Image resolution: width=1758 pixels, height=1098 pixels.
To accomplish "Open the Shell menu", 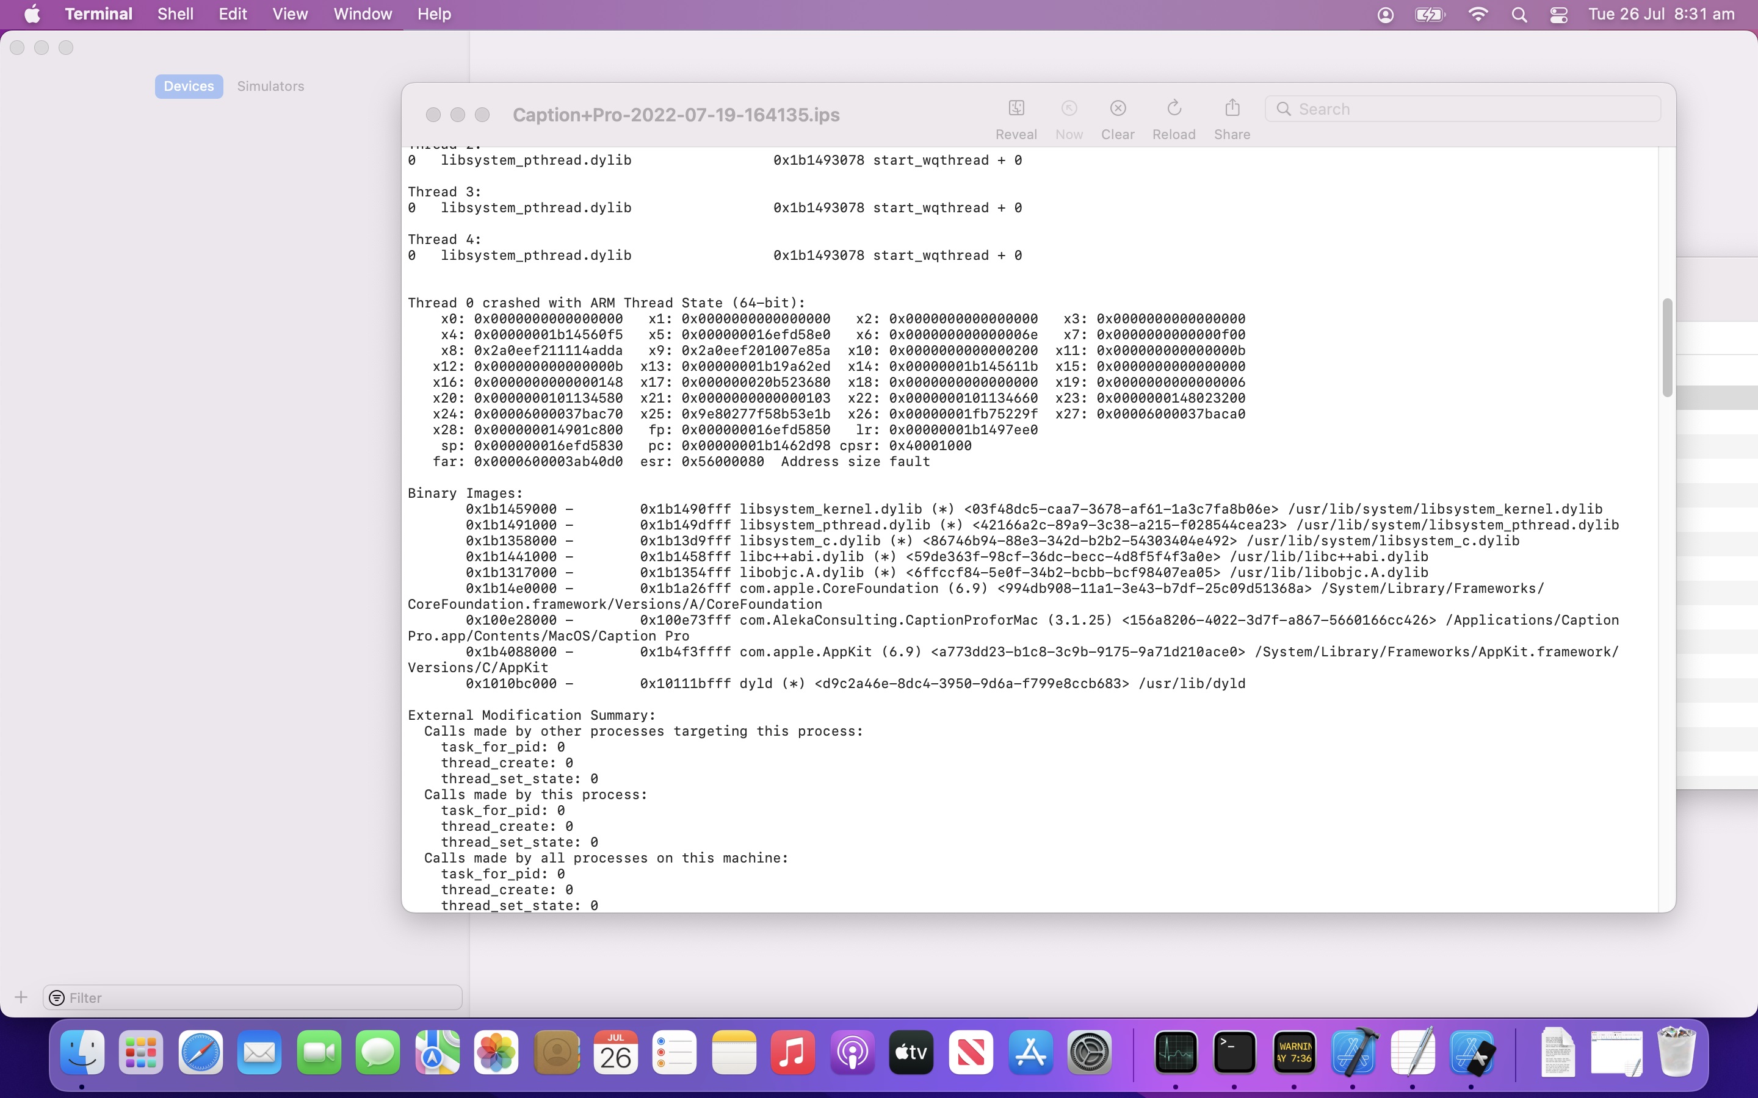I will pos(175,15).
